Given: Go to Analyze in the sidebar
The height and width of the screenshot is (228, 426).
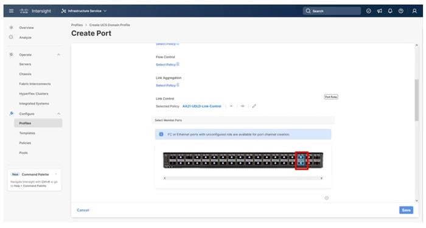Looking at the screenshot, I should pyautogui.click(x=26, y=38).
